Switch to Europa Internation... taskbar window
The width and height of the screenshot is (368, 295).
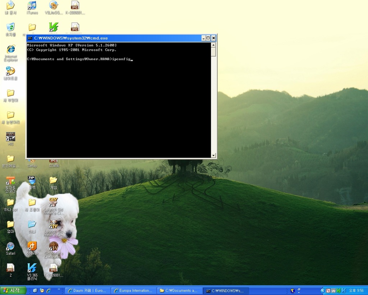point(133,291)
